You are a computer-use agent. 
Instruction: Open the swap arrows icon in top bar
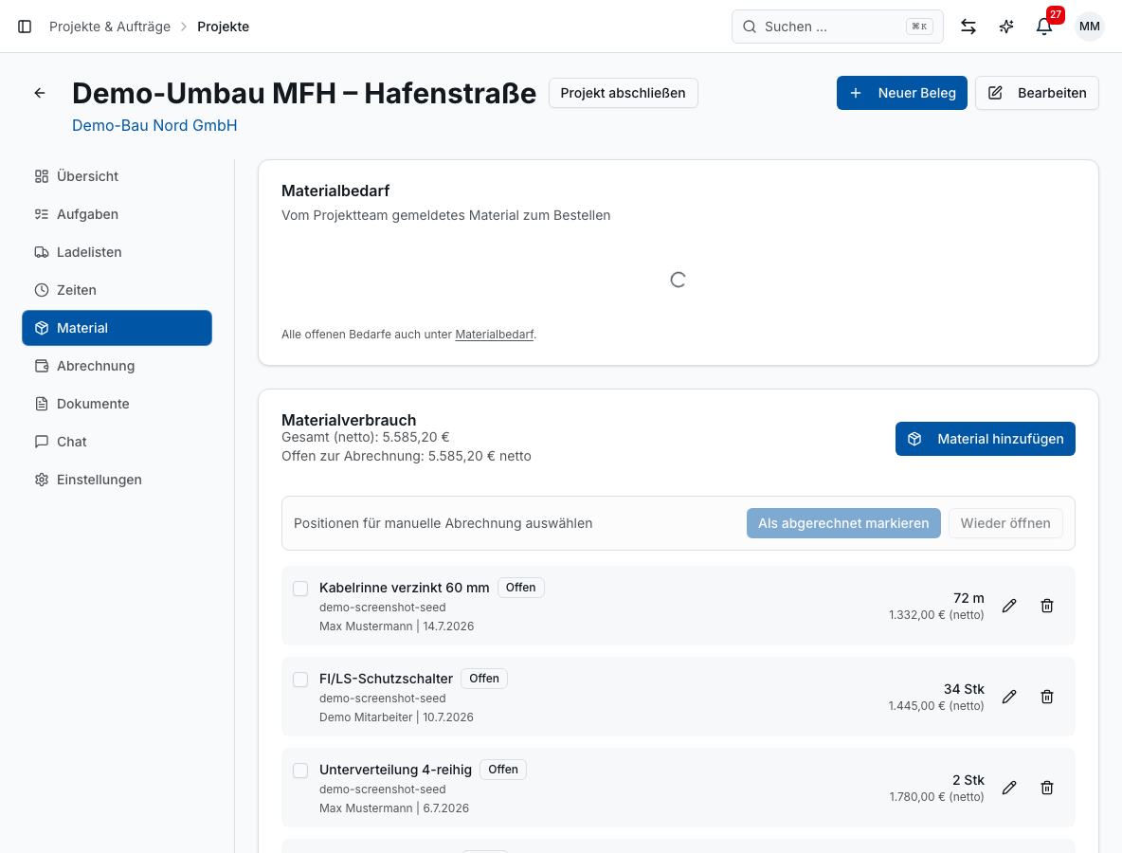click(x=968, y=27)
